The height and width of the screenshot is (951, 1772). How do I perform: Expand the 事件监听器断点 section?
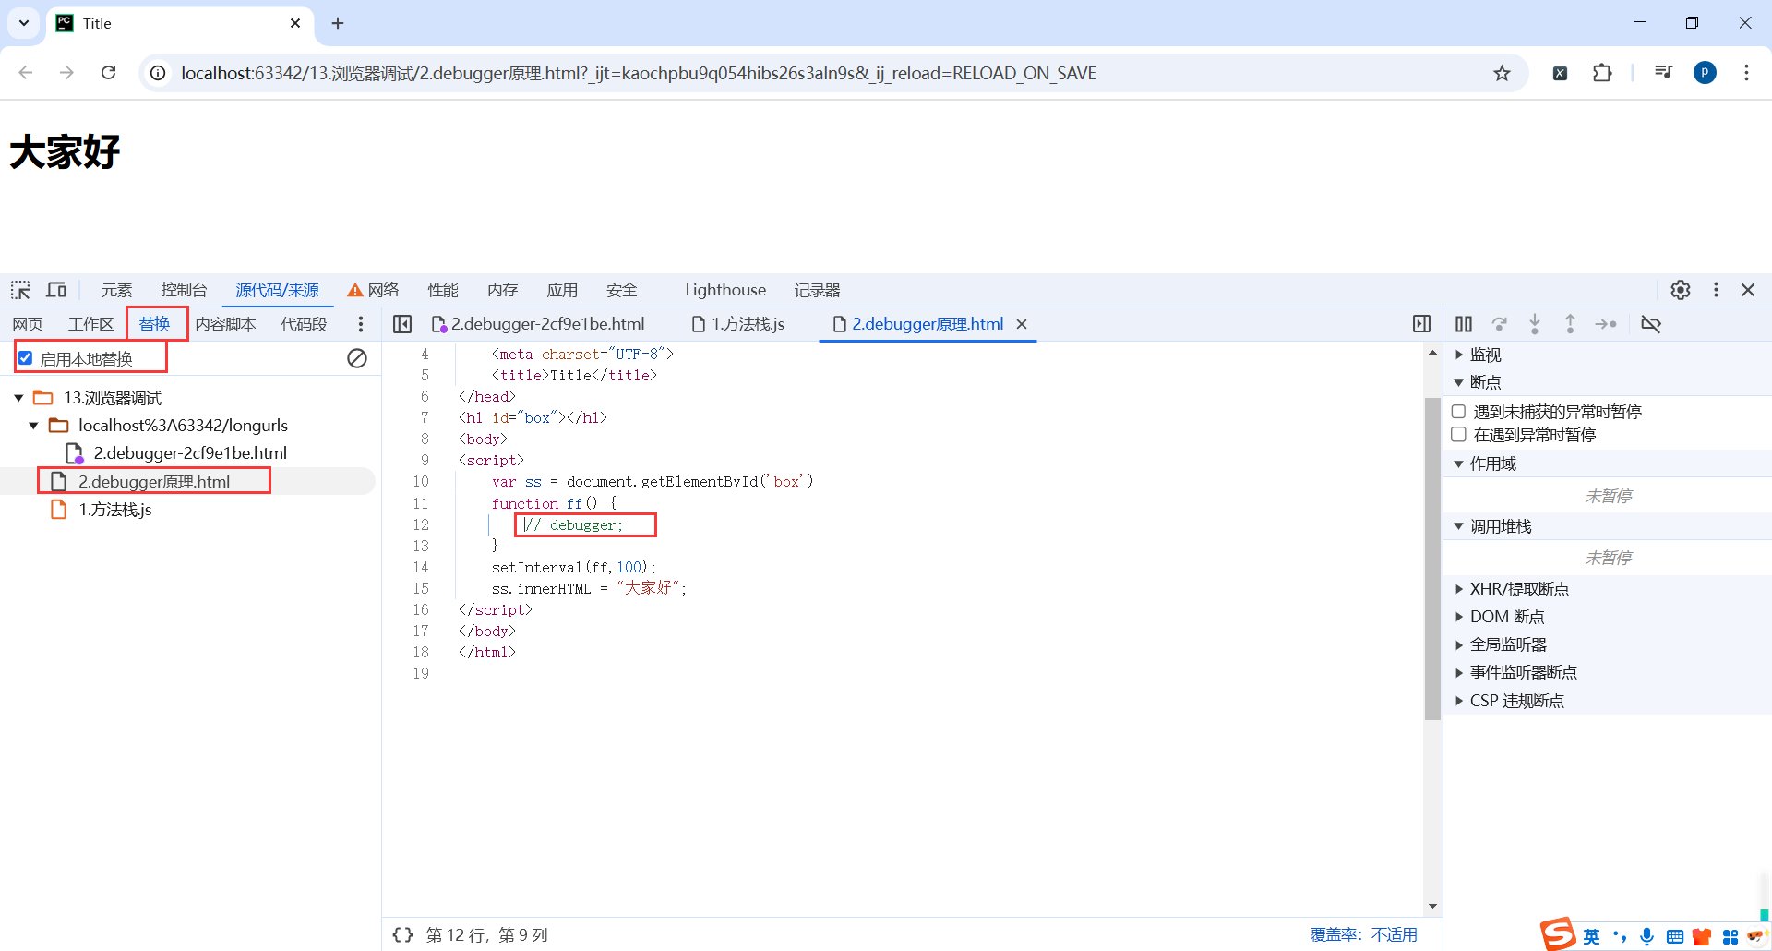pos(1459,672)
